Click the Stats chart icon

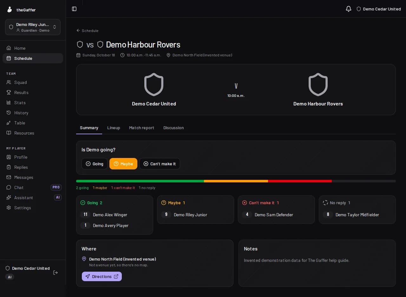tap(9, 103)
